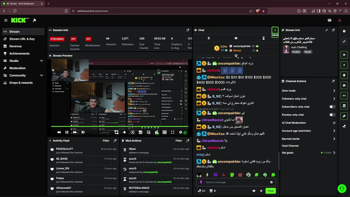Open the Moderation page
This screenshot has width=350, height=197.
[x=23, y=68]
